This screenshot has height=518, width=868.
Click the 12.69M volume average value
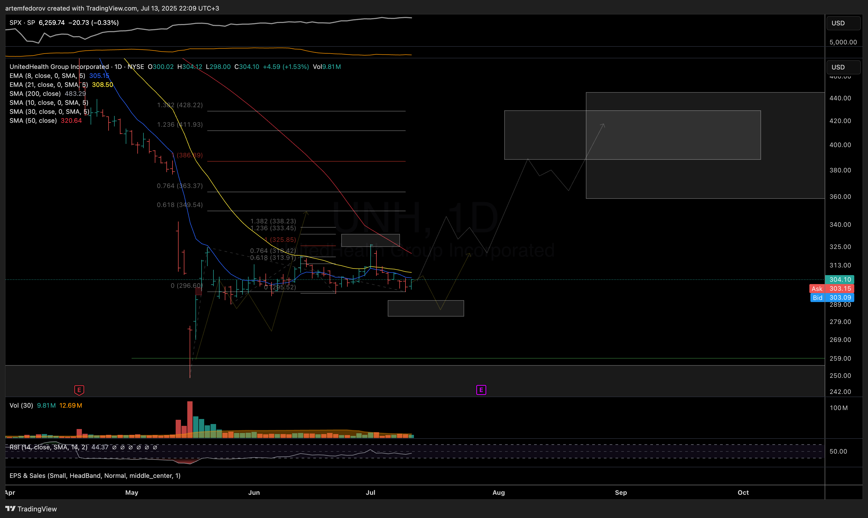click(71, 405)
